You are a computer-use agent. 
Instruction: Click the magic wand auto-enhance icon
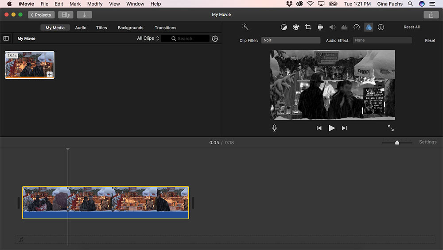tap(245, 27)
